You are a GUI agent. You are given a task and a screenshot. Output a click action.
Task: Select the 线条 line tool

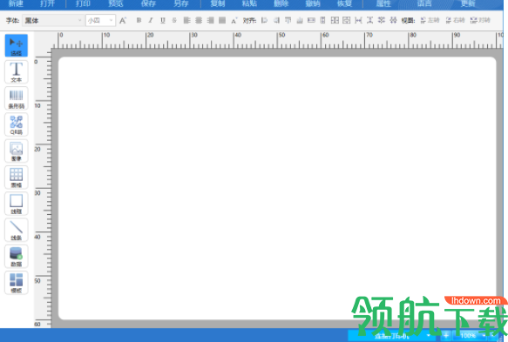(17, 231)
